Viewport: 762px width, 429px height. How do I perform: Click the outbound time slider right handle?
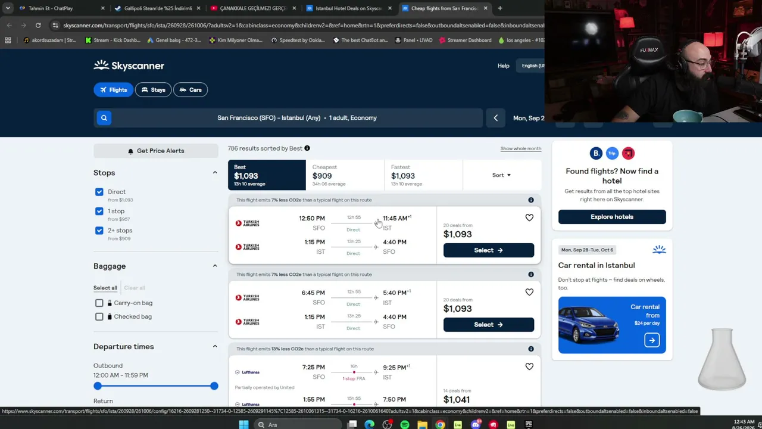214,386
